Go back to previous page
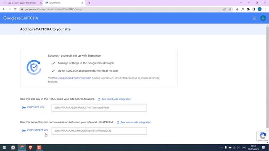 pyautogui.click(x=4, y=9)
